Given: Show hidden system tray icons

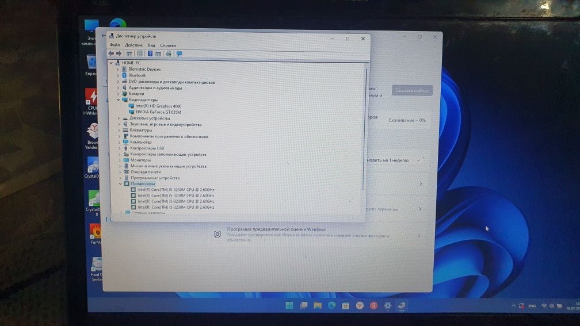Looking at the screenshot, I should 513,306.
